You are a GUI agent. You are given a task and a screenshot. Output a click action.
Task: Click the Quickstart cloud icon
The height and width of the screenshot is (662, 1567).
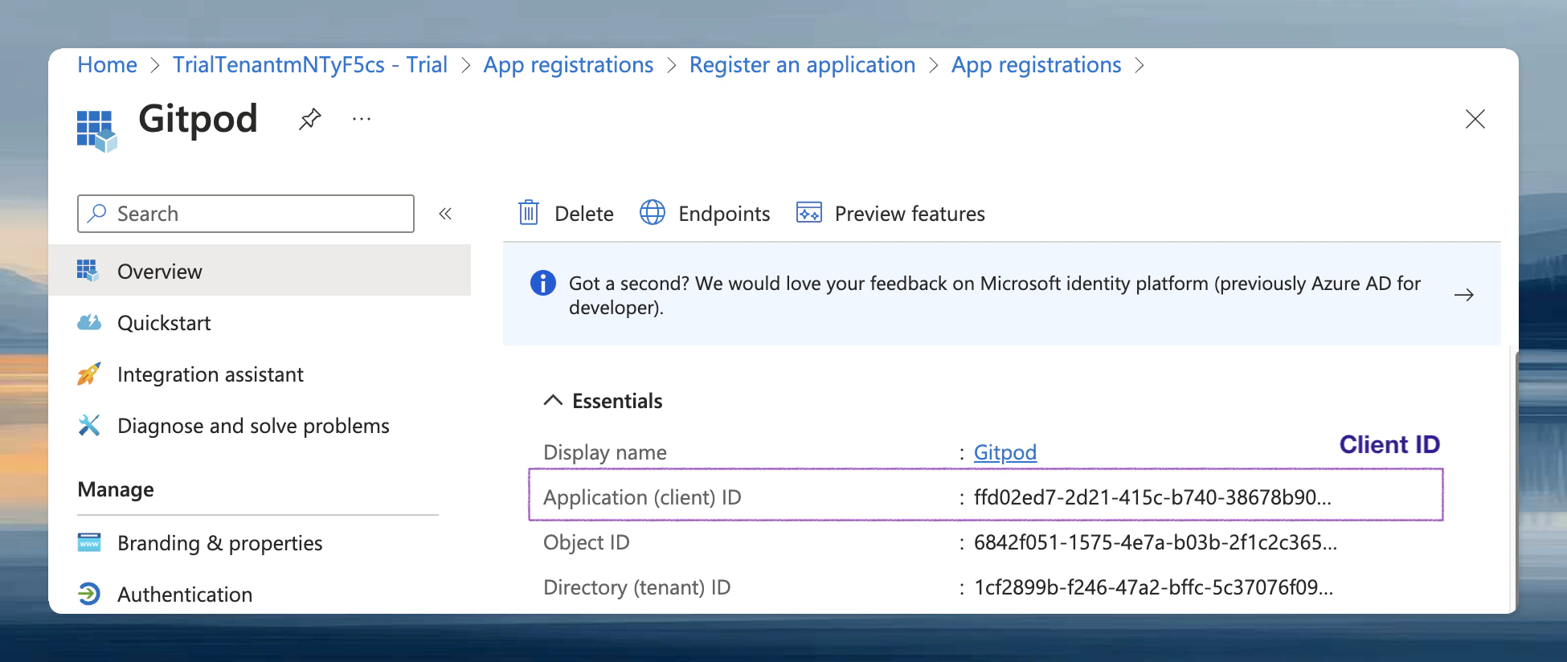[x=88, y=322]
